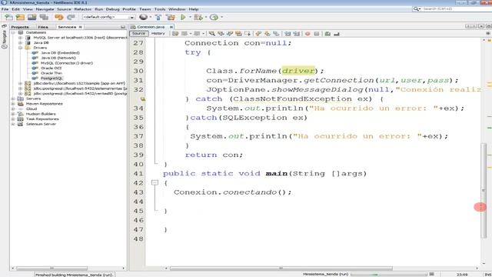492x277 pixels.
Task: Open the default config combo box
Action: [108, 17]
